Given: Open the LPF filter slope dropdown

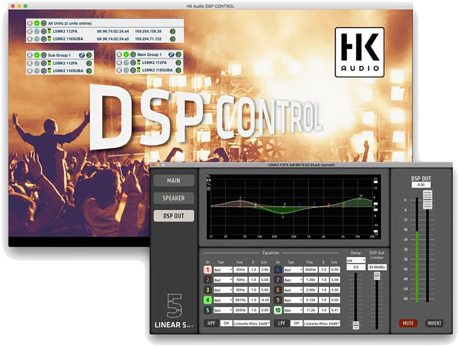Looking at the screenshot, I should pos(322,323).
